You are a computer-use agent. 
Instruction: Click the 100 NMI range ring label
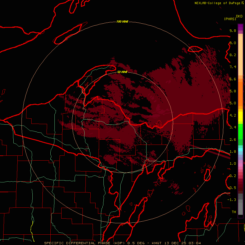click(x=122, y=22)
